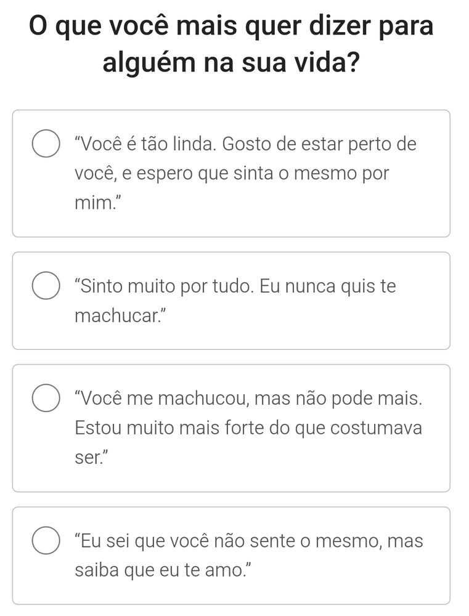The height and width of the screenshot is (616, 469).
Task: Click the text "Gosto de estar perto de"
Action: pos(319,144)
